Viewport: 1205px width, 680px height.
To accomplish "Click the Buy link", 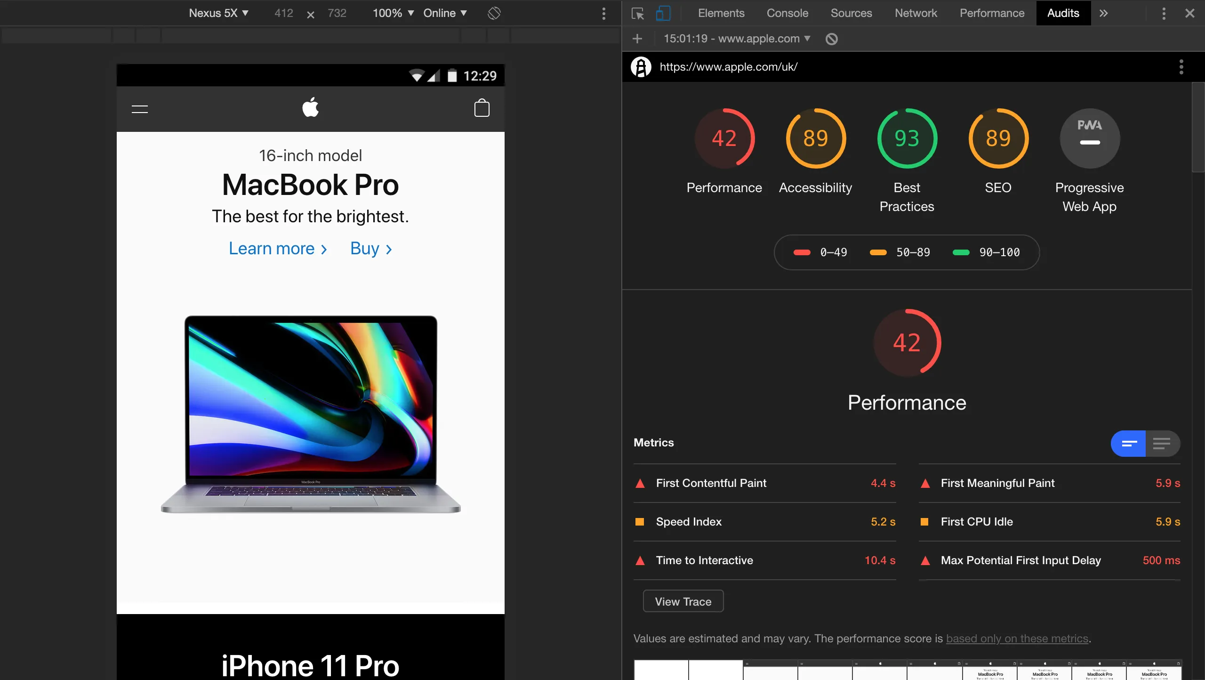I will click(371, 249).
